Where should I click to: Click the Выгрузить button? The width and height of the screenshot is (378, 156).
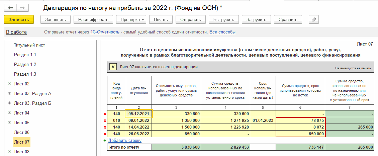[223, 19]
